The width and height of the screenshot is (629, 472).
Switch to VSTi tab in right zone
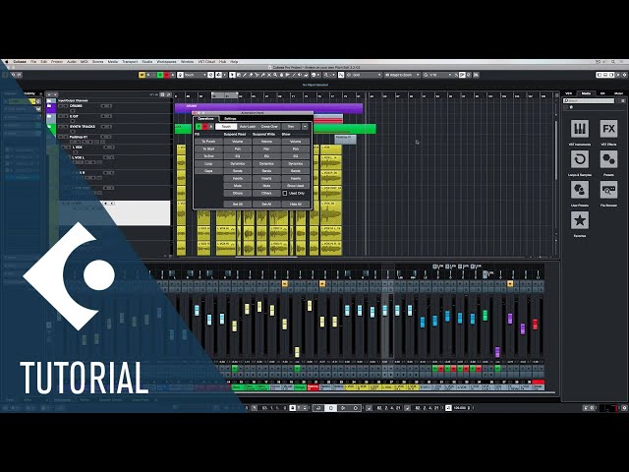[569, 93]
